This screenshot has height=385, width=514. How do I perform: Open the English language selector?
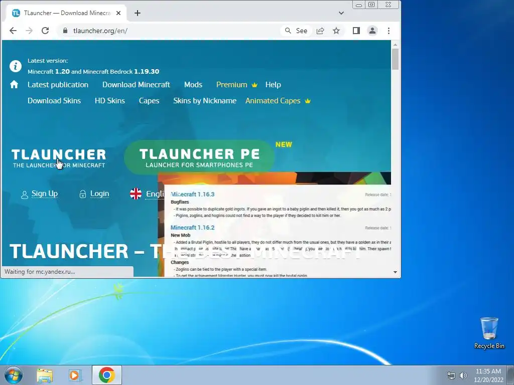(155, 194)
